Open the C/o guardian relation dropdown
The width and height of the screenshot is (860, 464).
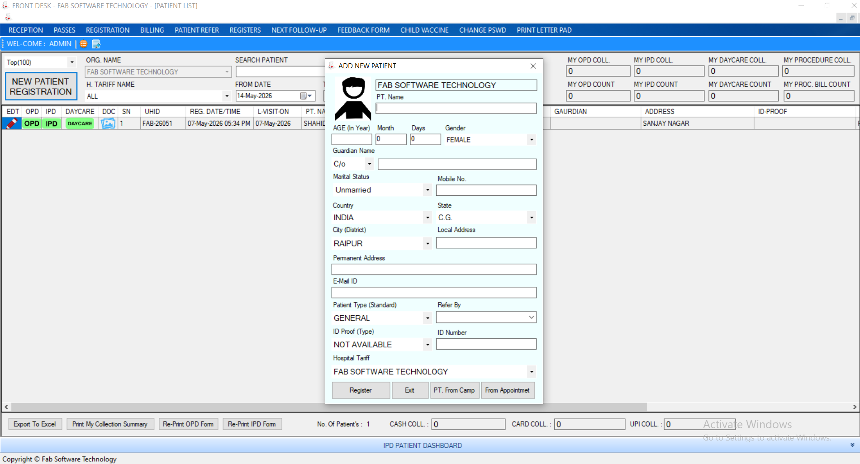pos(370,164)
